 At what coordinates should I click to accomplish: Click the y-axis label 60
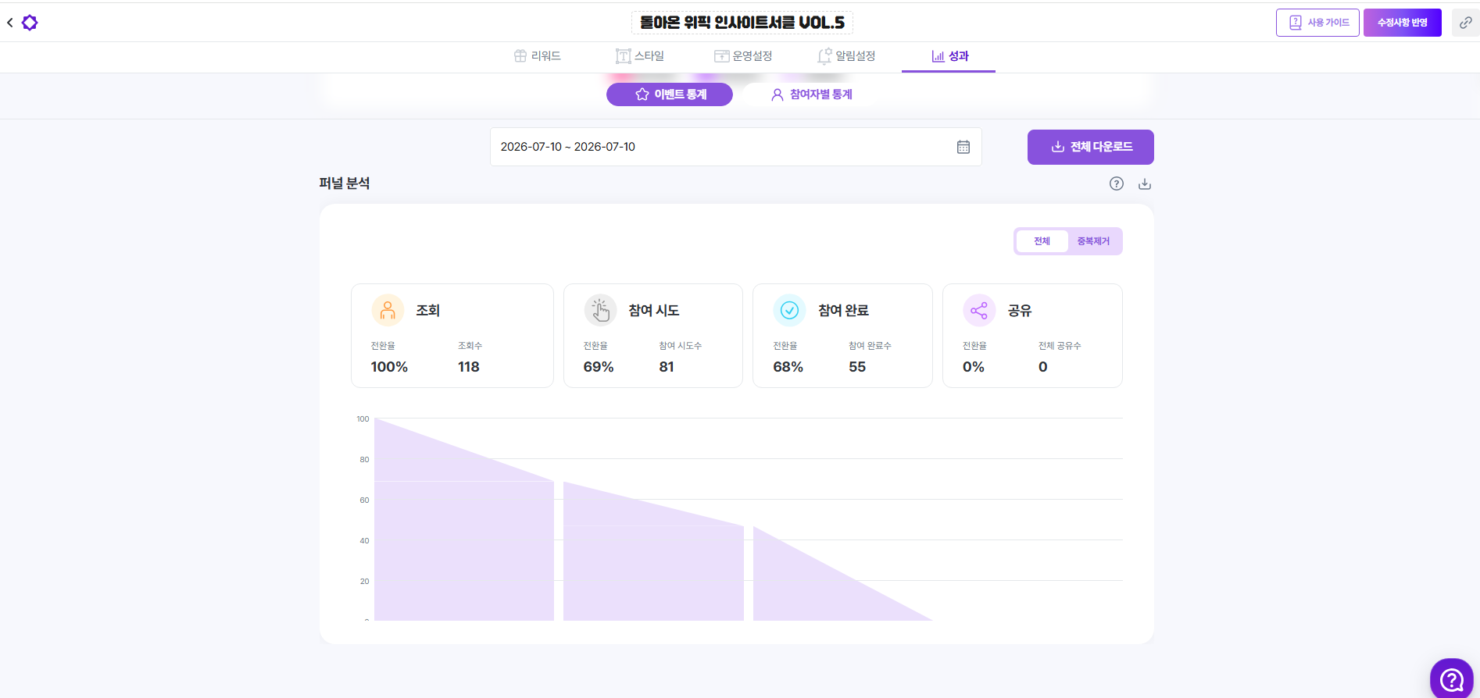364,500
